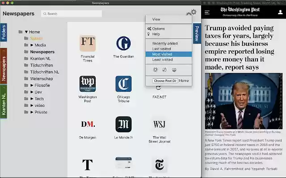Open the Financial Times bookmark icon

tap(88, 43)
